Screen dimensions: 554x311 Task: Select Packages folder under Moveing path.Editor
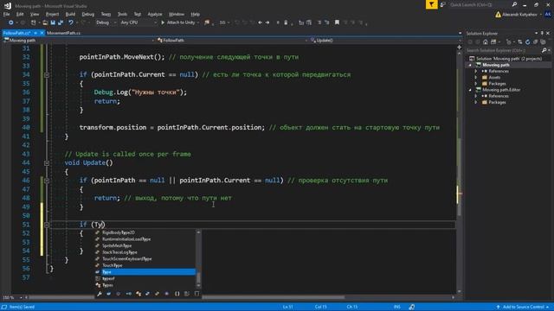tap(497, 102)
